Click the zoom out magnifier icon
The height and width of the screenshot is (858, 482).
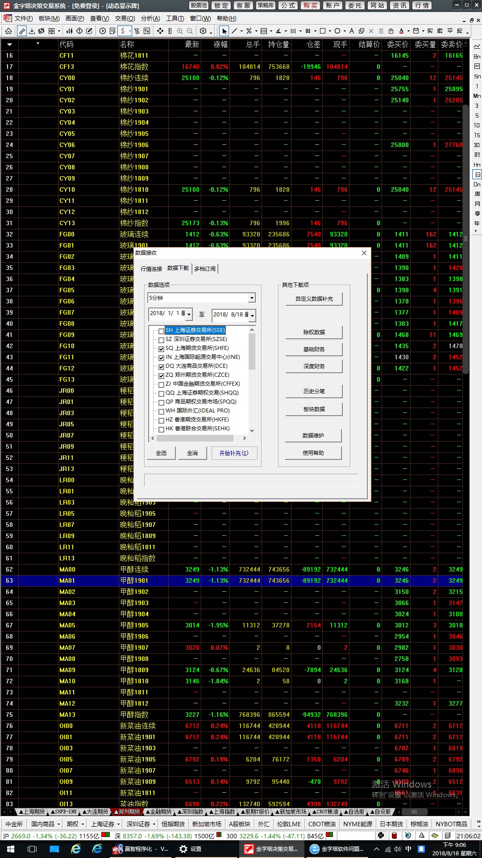(x=190, y=31)
